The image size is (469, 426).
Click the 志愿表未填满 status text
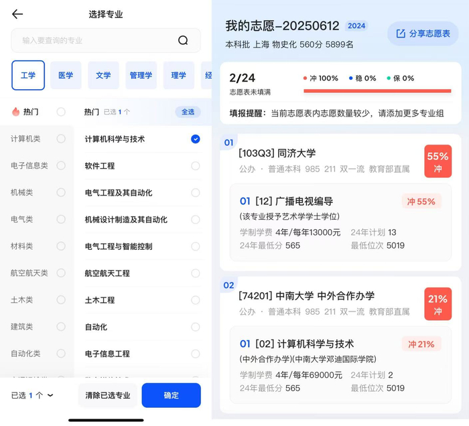(250, 92)
